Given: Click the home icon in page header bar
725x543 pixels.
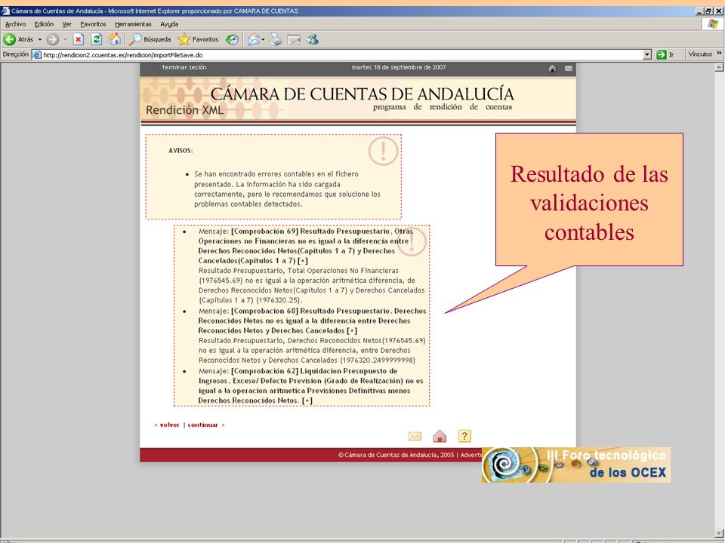Looking at the screenshot, I should (x=552, y=69).
